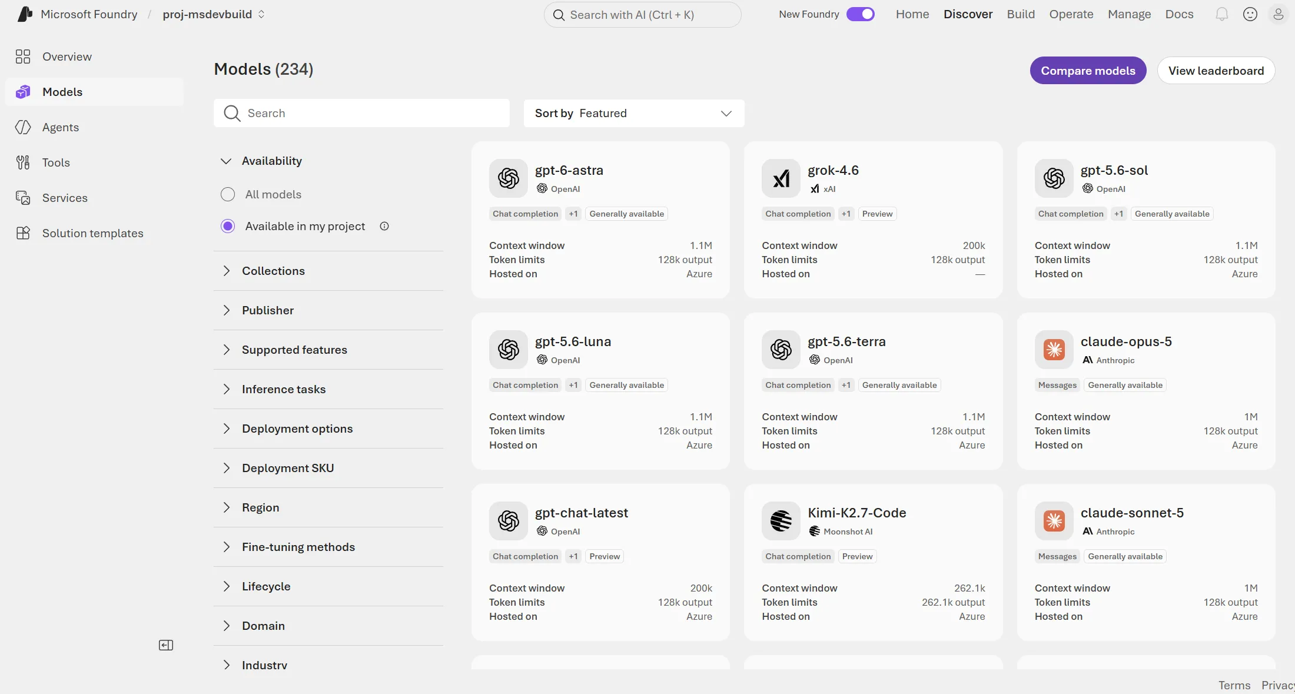Click the gpt-5.6-sol OpenAI logo thumbnail

point(1054,178)
